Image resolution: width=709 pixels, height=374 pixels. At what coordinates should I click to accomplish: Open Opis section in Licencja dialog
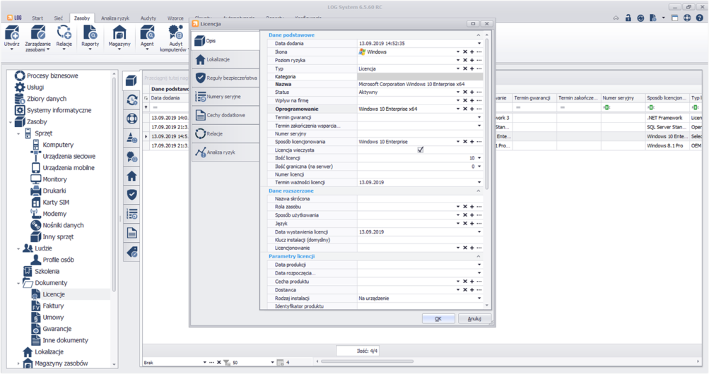pos(225,41)
